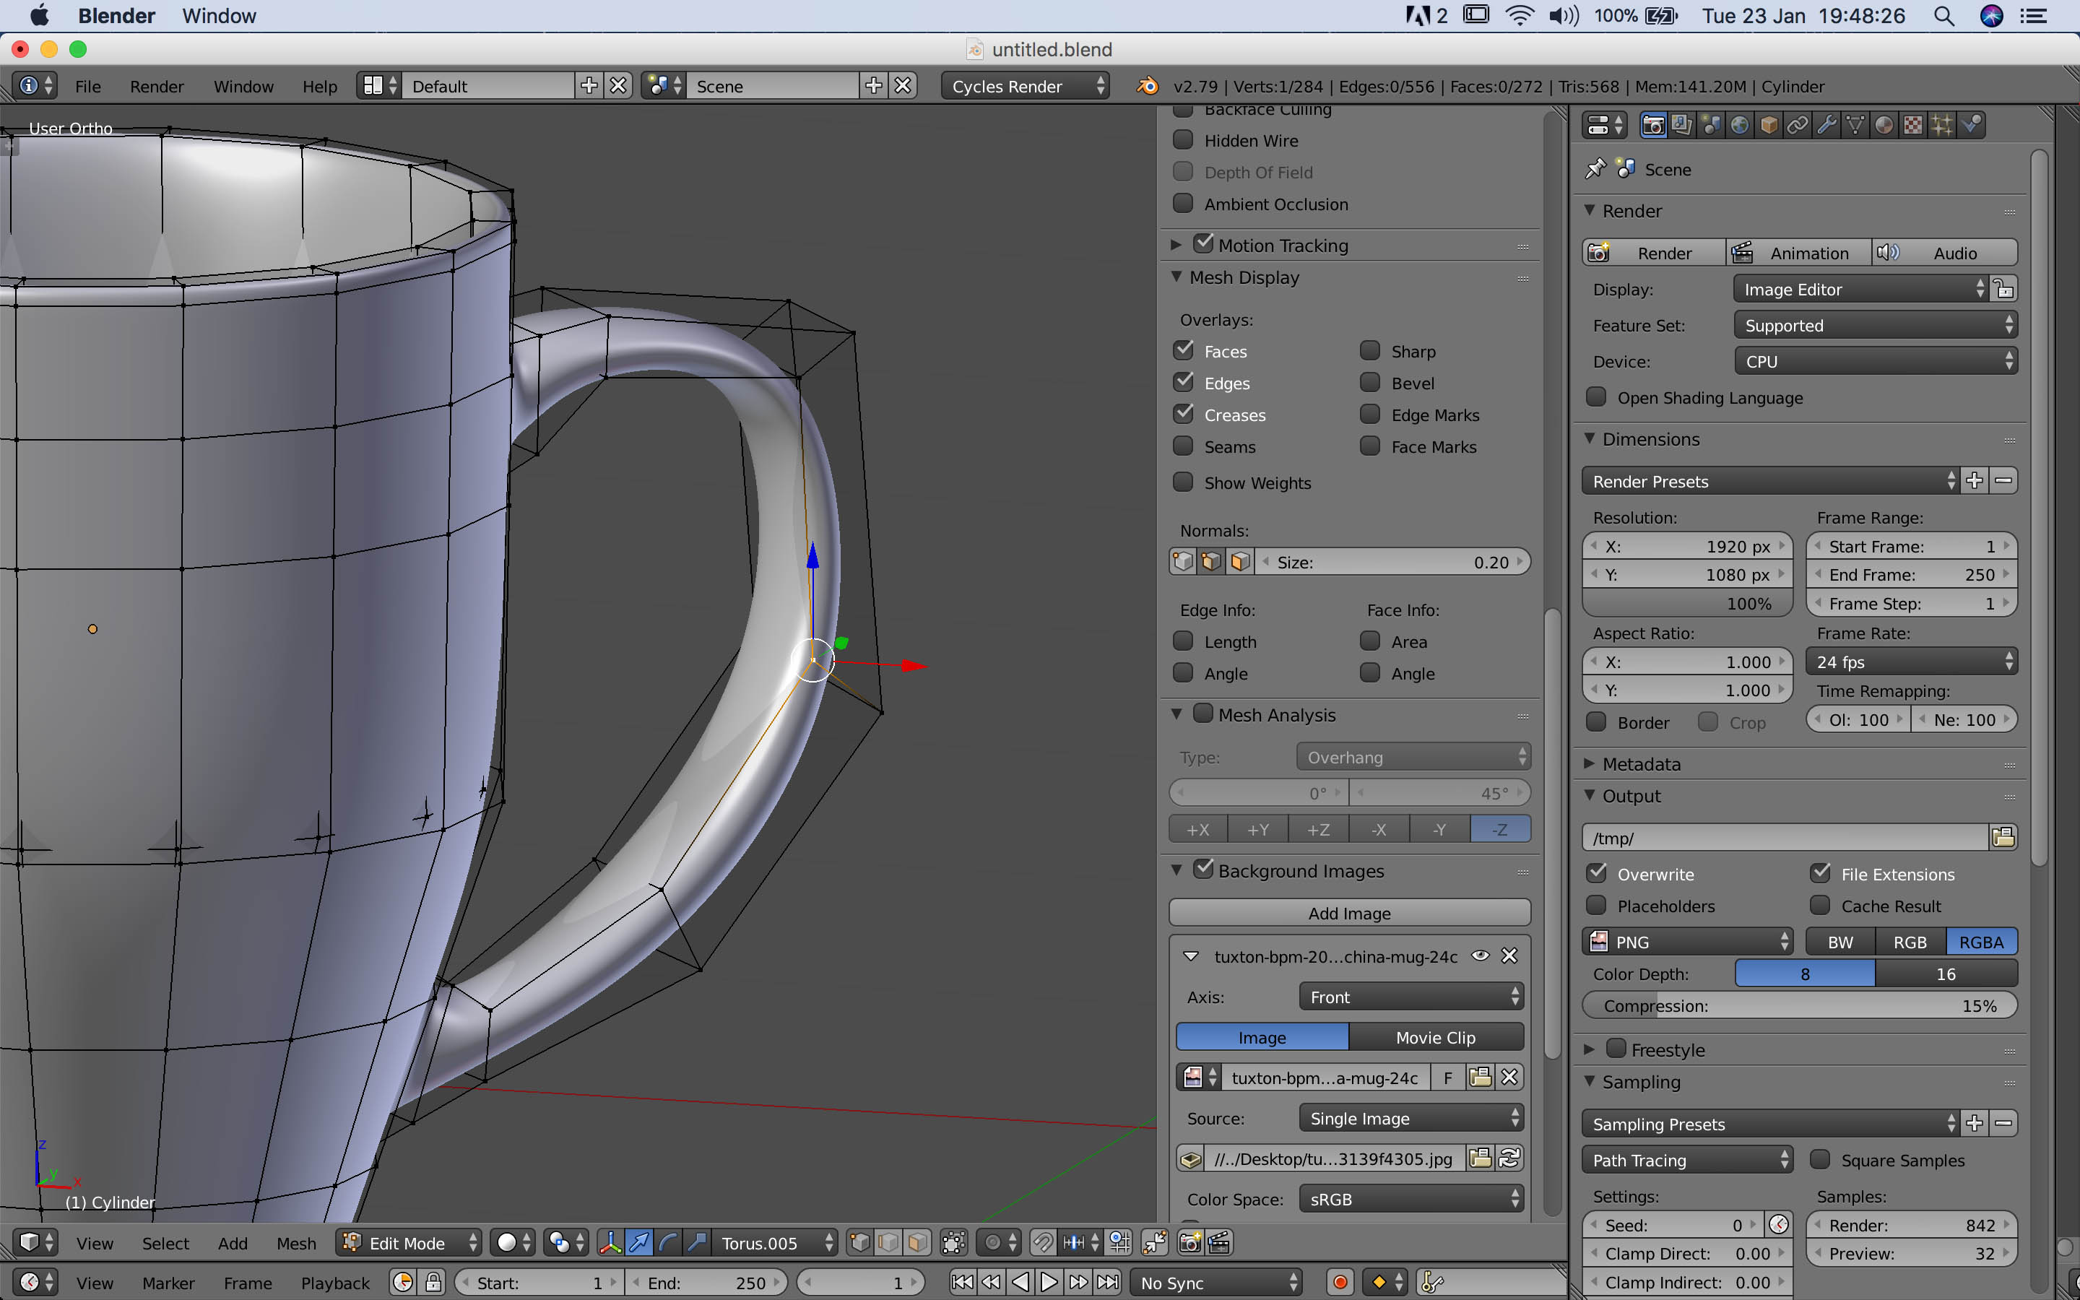2080x1300 pixels.
Task: Enable the snap magnet in the 3D view header
Action: click(x=1045, y=1242)
